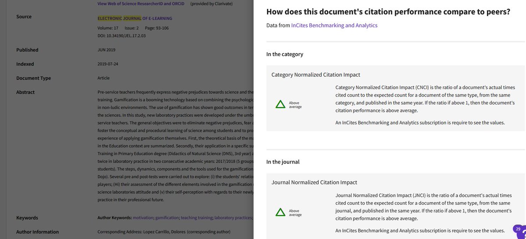
Task: Select the laboratory practices author keyword
Action: [233, 218]
